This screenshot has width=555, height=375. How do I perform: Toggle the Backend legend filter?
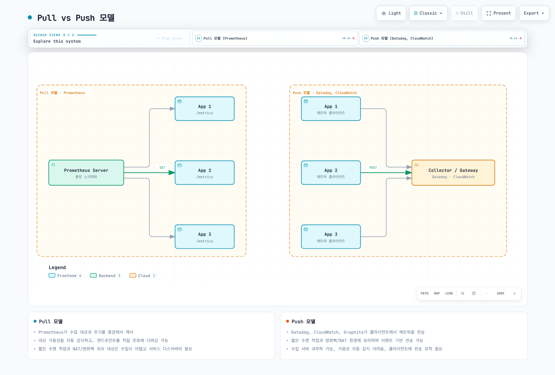point(106,276)
